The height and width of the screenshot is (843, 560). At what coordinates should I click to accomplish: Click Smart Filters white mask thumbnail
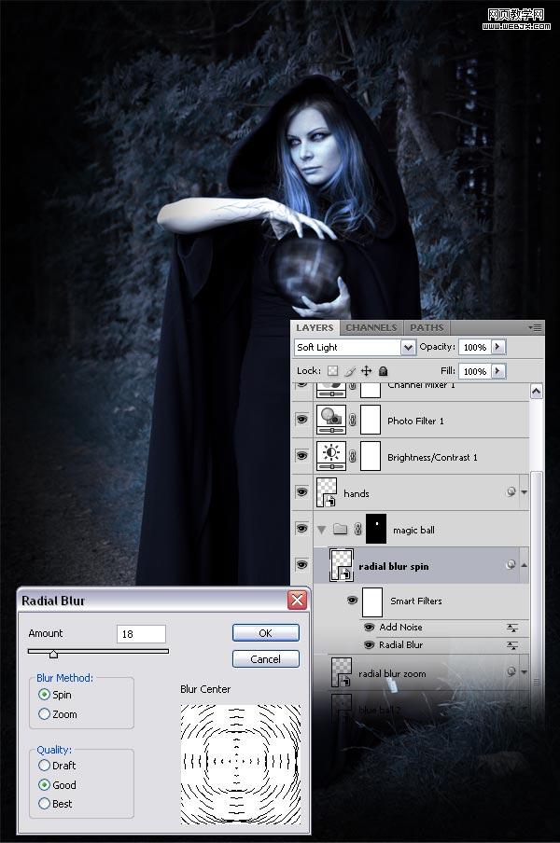coord(372,601)
